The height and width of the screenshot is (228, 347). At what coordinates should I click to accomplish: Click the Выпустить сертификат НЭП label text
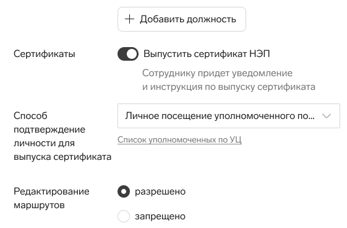207,54
